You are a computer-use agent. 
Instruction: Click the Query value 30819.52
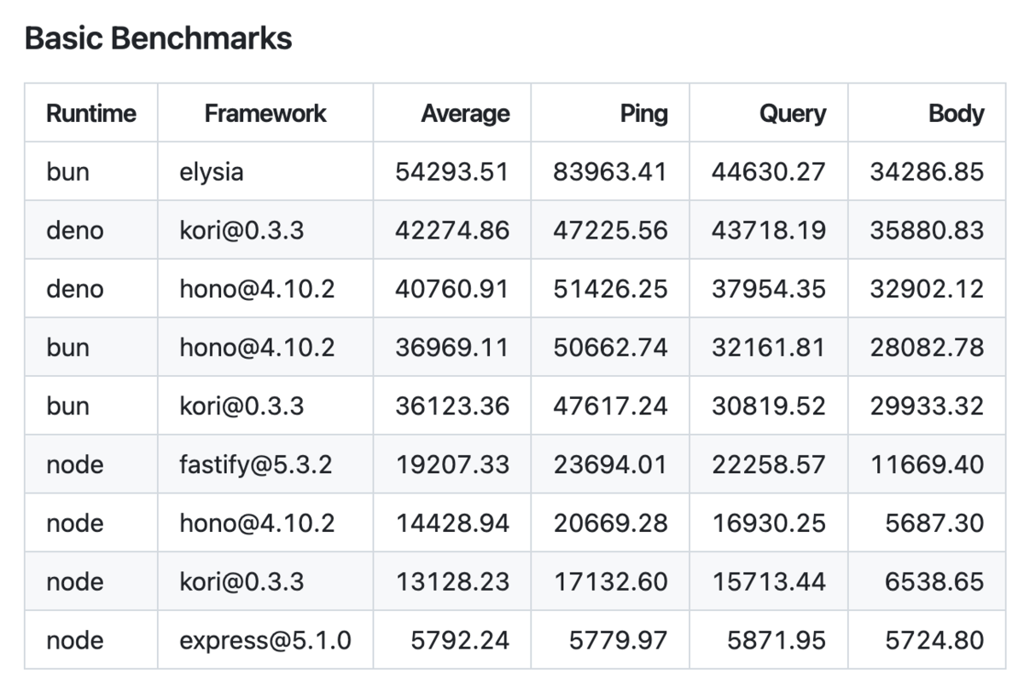[769, 406]
